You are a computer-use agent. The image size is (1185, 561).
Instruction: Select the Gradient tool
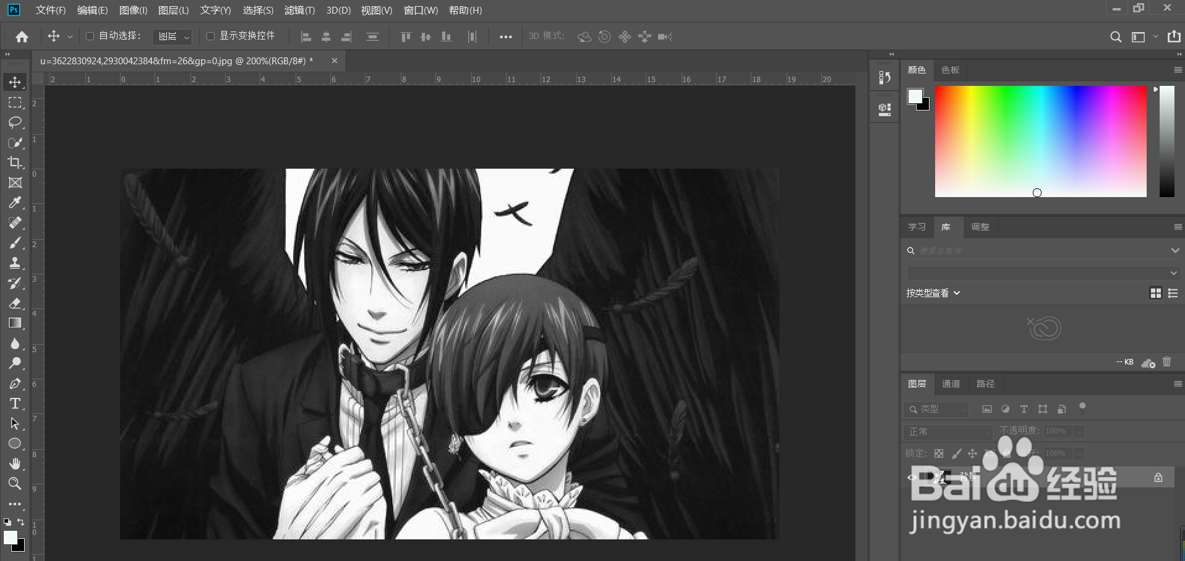coord(15,323)
